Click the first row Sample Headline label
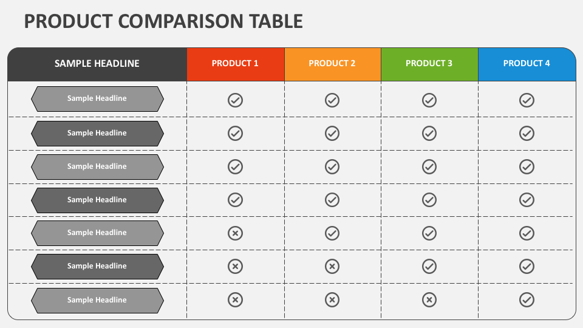 [97, 99]
